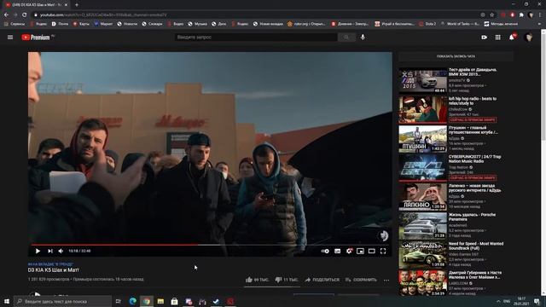
Task: Mute the video volume speaker icon
Action: click(61, 251)
